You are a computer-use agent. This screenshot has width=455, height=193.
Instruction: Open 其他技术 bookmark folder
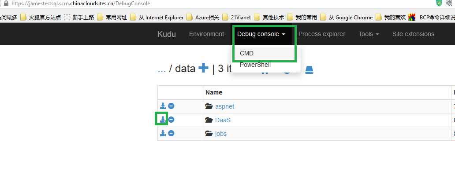point(269,17)
